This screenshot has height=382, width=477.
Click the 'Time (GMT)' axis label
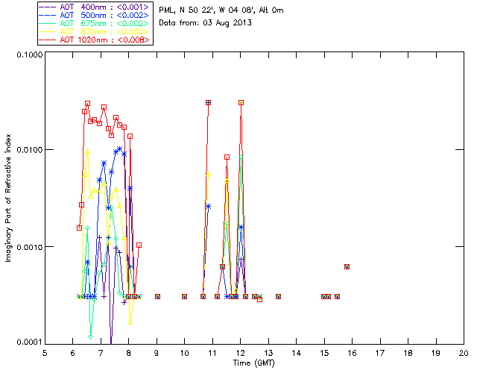[x=253, y=363]
